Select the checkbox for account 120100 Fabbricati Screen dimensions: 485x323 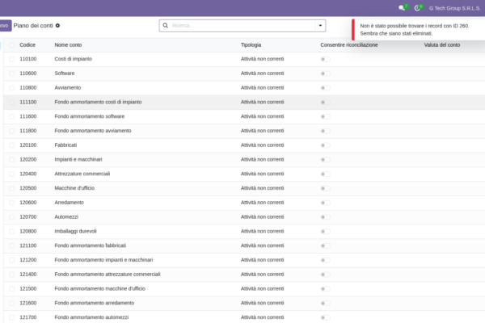12,145
